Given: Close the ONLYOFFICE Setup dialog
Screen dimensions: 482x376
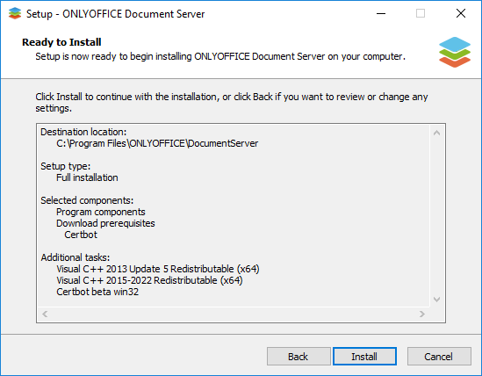Looking at the screenshot, I should 460,13.
